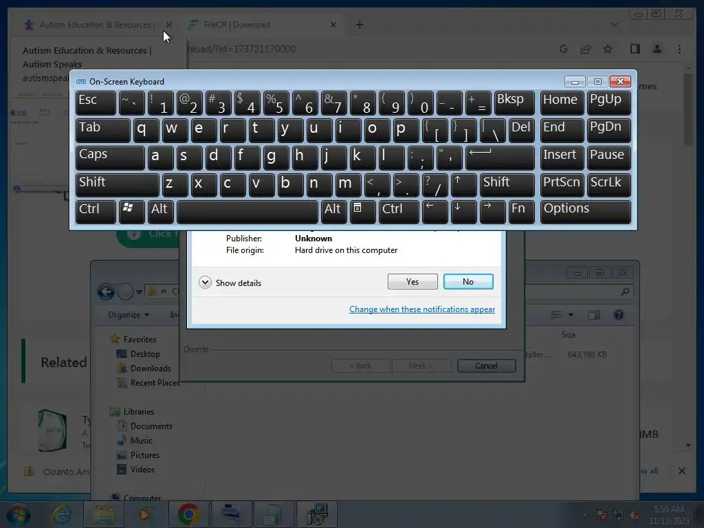Image resolution: width=704 pixels, height=528 pixels.
Task: Click the Pause key
Action: [609, 158]
